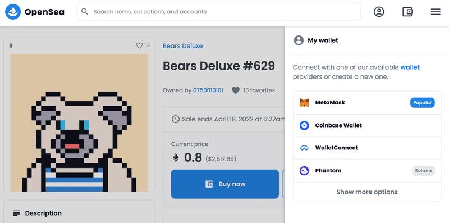
Task: Click the MetaMask fox icon
Action: tap(304, 103)
